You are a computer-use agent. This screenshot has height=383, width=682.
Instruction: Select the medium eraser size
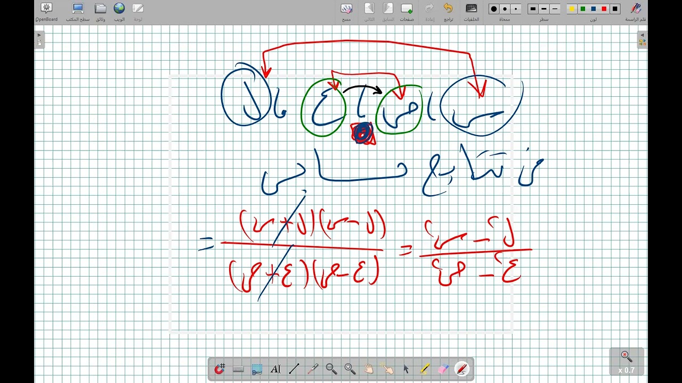click(x=505, y=9)
